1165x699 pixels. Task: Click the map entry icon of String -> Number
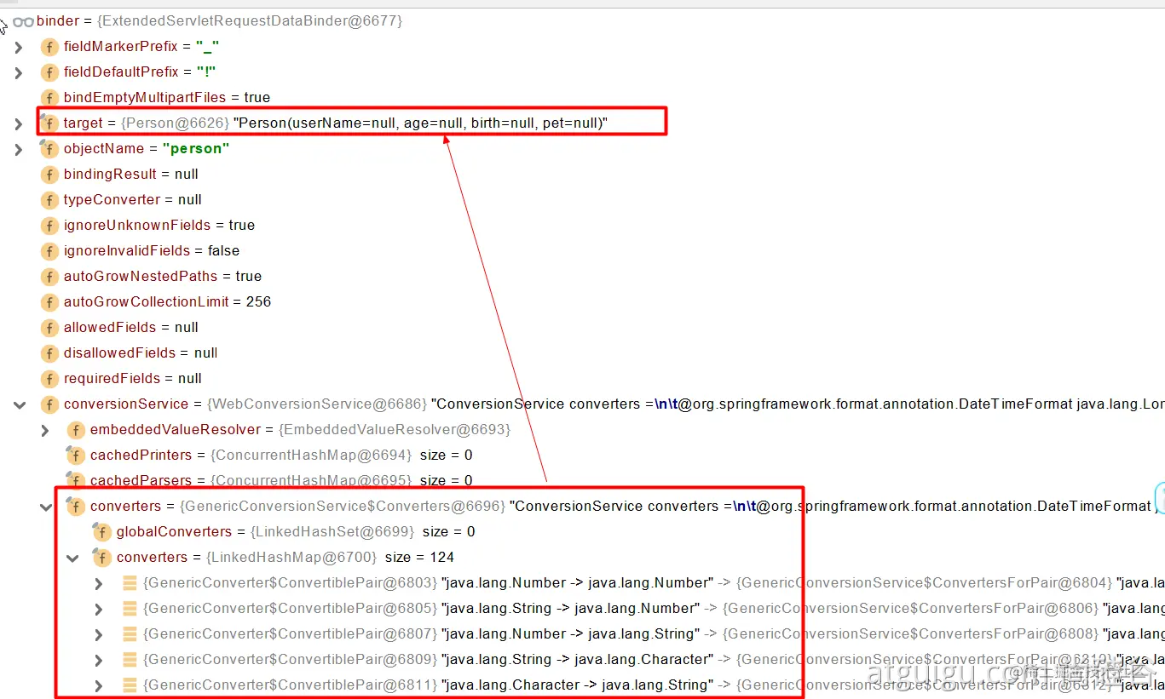tap(130, 609)
